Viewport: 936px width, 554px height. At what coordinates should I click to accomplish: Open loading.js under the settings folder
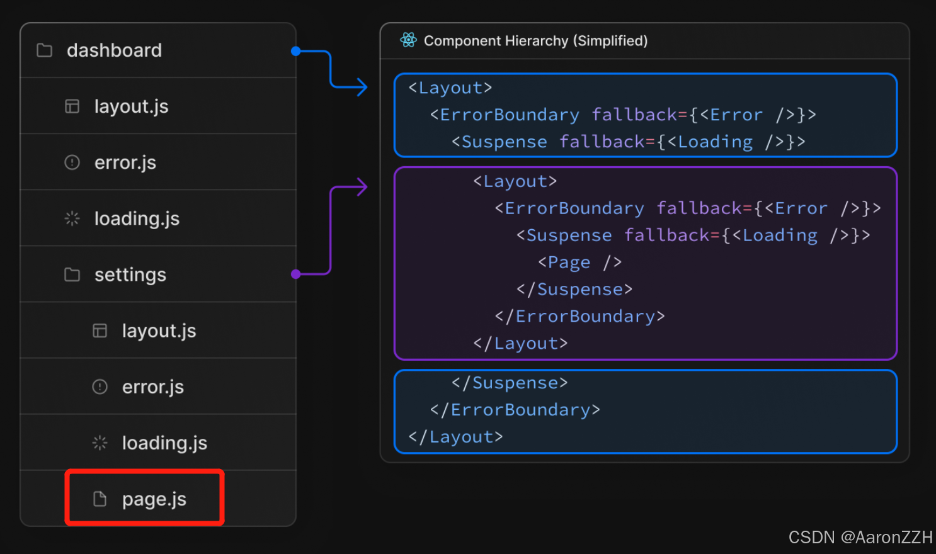164,443
